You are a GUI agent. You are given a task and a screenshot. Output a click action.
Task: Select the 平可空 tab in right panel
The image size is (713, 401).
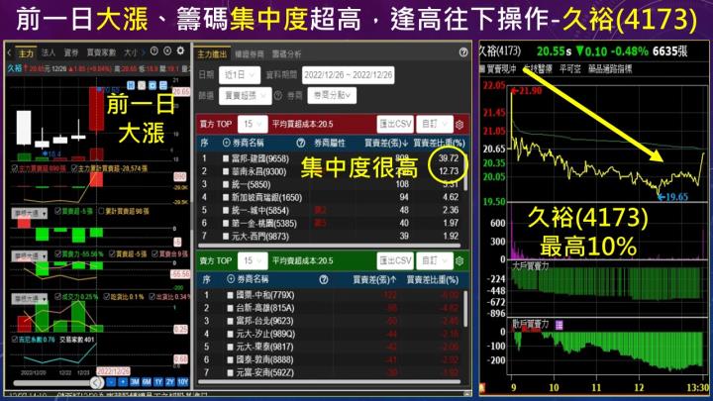click(x=569, y=69)
